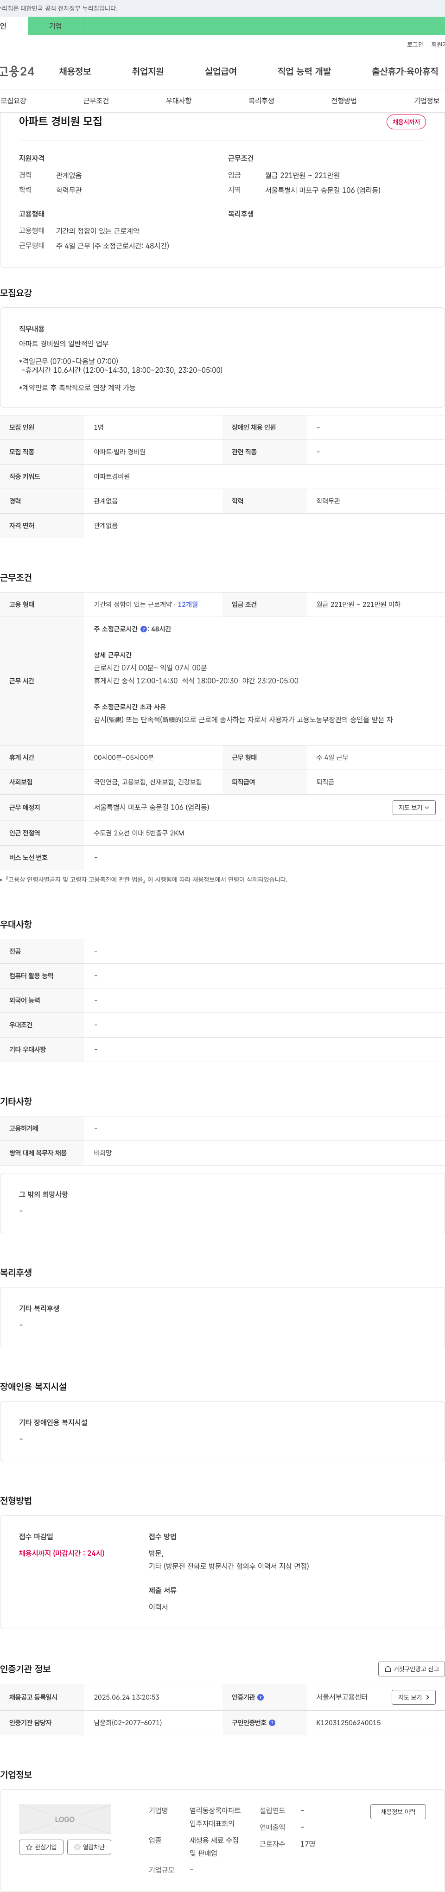Viewport: 445px width, 1892px height.
Task: Click the help icon beside 주 소정근로시간
Action: pyautogui.click(x=143, y=630)
